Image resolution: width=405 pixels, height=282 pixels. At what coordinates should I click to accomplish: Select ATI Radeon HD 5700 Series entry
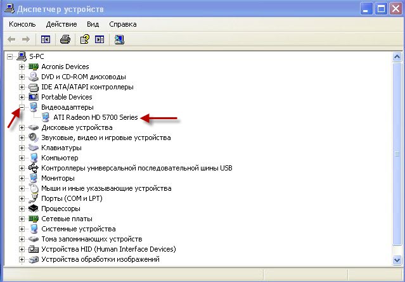pos(96,117)
